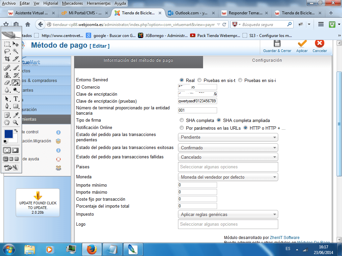Select the Clone Stamp tool
Screen dimensions: 342x256
(x=7, y=75)
